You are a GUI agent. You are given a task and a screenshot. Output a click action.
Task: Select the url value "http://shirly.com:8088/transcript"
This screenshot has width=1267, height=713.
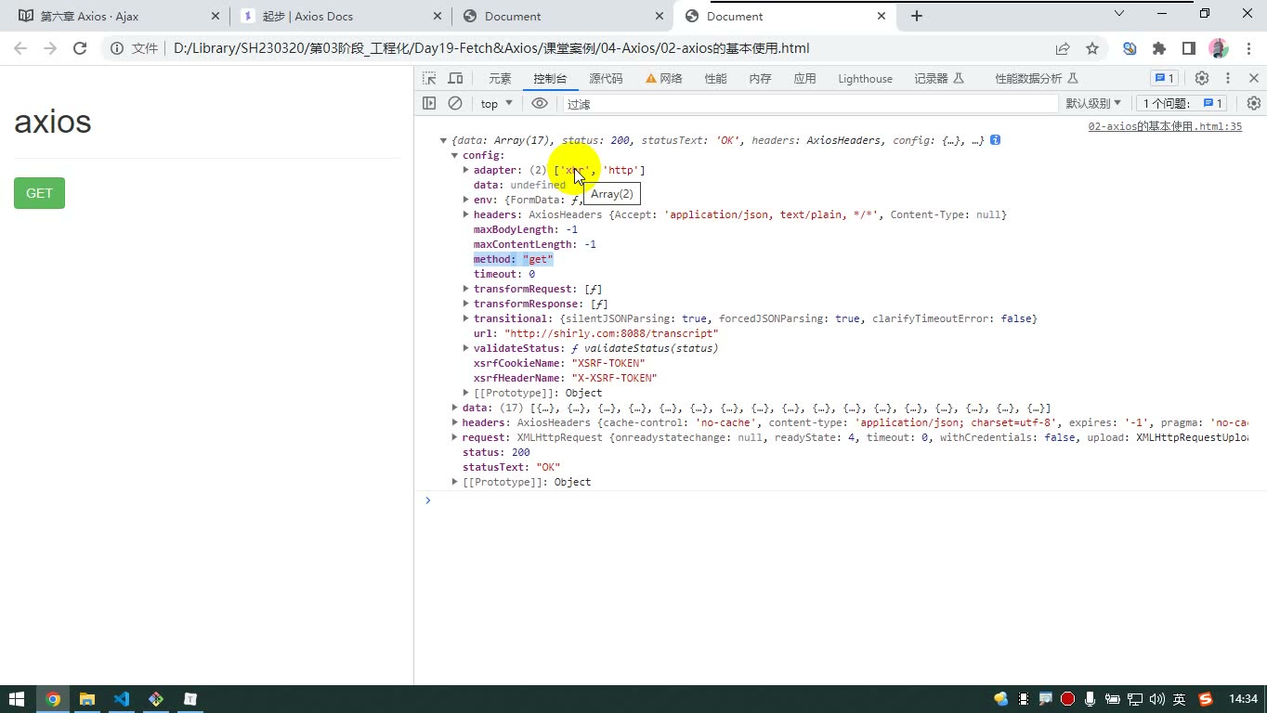click(611, 333)
